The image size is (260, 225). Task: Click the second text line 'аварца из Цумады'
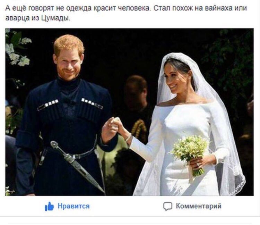(x=38, y=18)
